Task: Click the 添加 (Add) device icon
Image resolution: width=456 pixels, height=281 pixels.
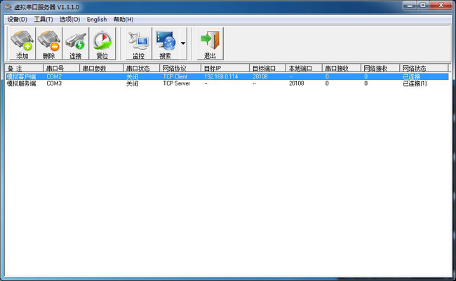Action: click(22, 43)
